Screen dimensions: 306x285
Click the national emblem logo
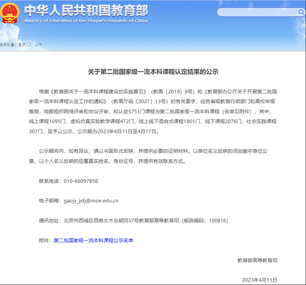[11, 13]
